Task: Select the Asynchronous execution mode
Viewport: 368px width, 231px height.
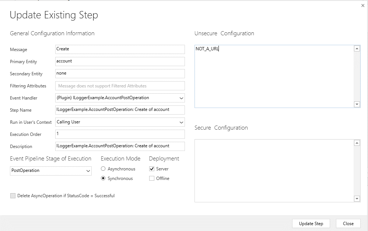Action: pyautogui.click(x=103, y=169)
